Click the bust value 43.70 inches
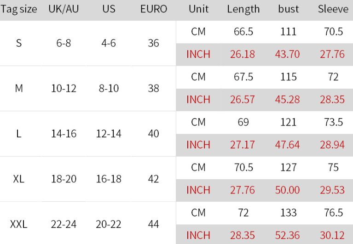353x244 pixels. click(287, 54)
